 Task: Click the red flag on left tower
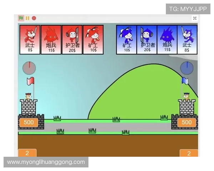click(30, 81)
